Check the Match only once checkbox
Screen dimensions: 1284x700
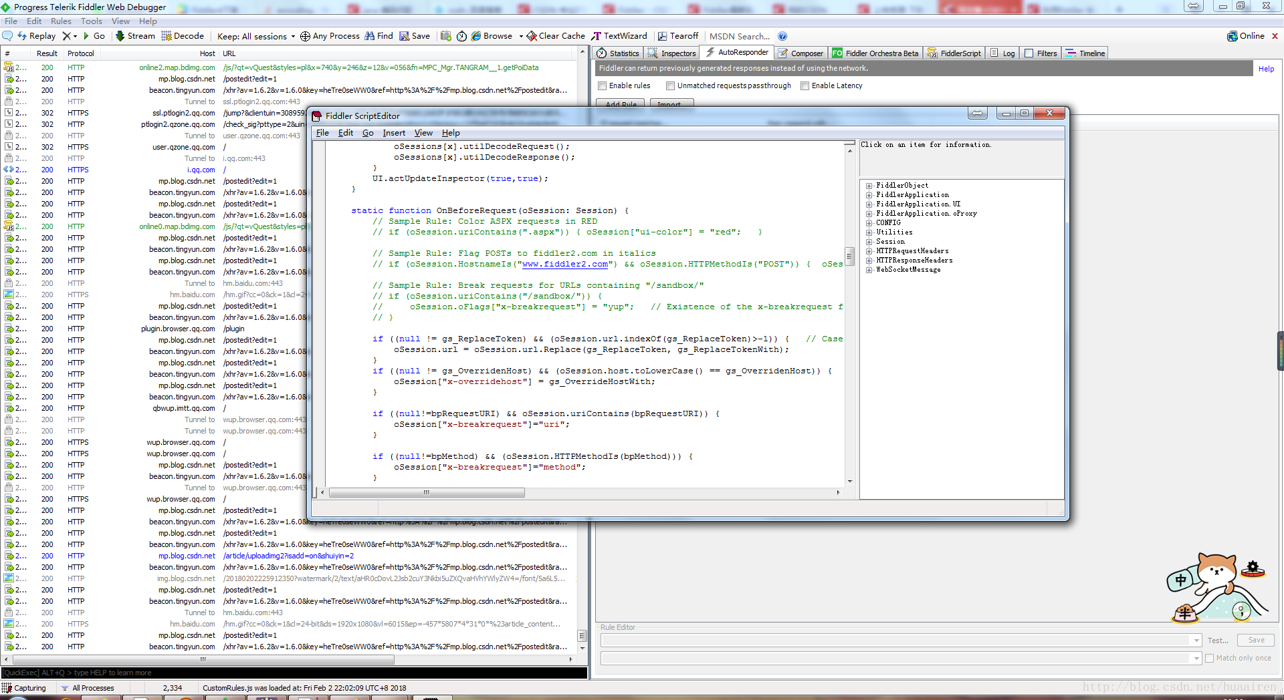click(x=1209, y=658)
